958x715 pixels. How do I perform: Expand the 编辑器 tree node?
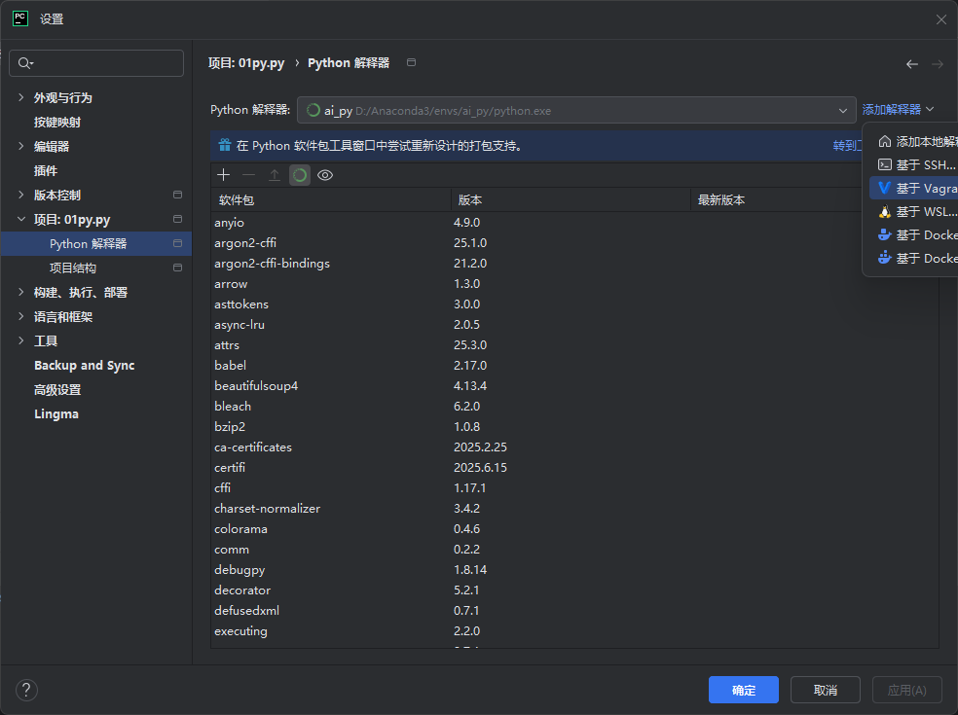point(20,146)
